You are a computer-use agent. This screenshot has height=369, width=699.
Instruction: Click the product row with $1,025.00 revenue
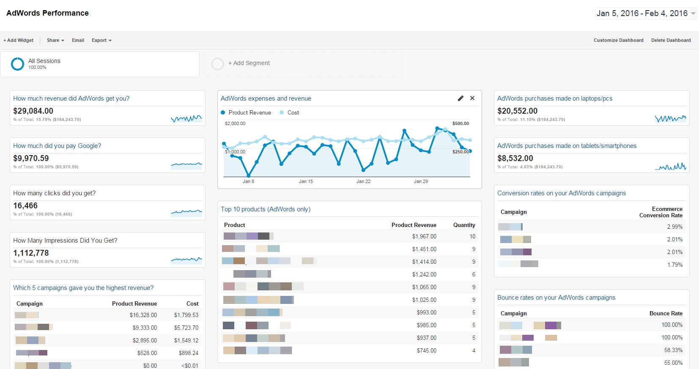click(350, 300)
